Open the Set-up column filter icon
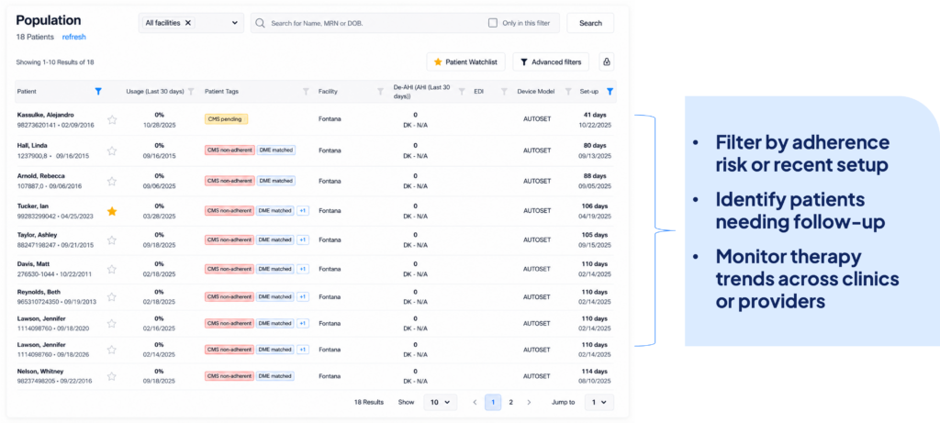940x423 pixels. (x=610, y=92)
